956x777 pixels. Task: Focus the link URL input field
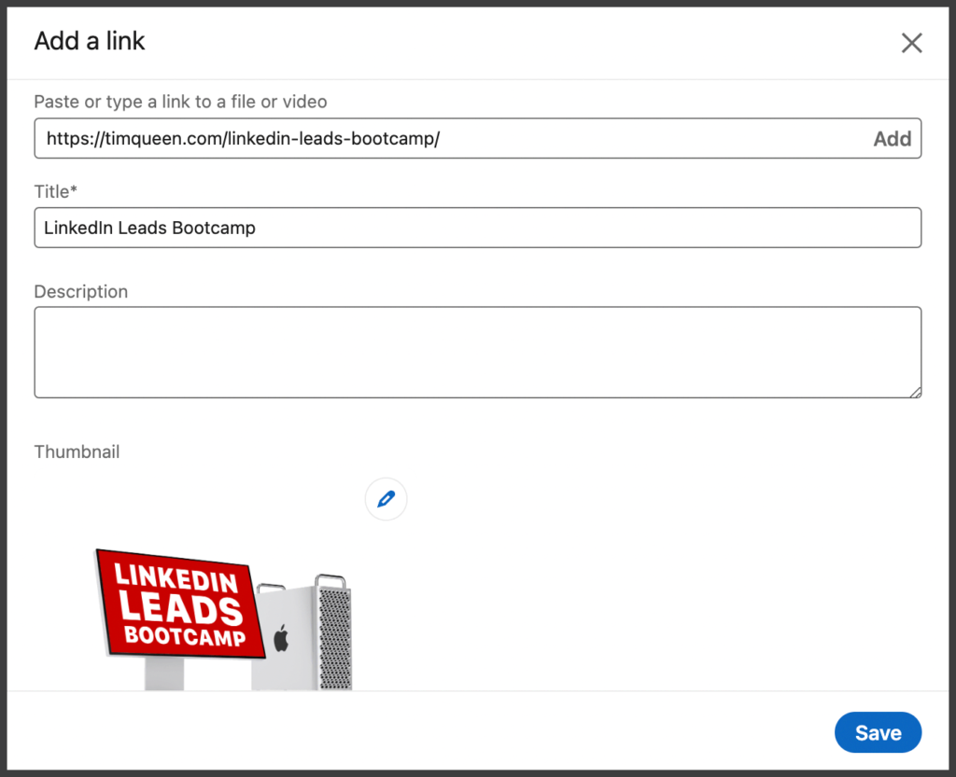[x=448, y=139]
